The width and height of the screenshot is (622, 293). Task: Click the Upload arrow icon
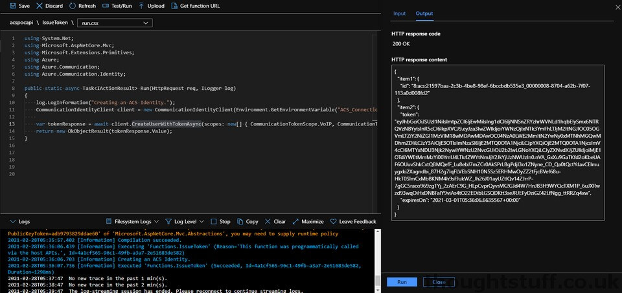141,6
